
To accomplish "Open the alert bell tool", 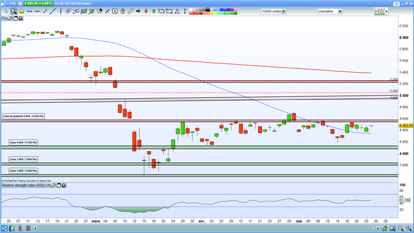I will click(x=21, y=12).
